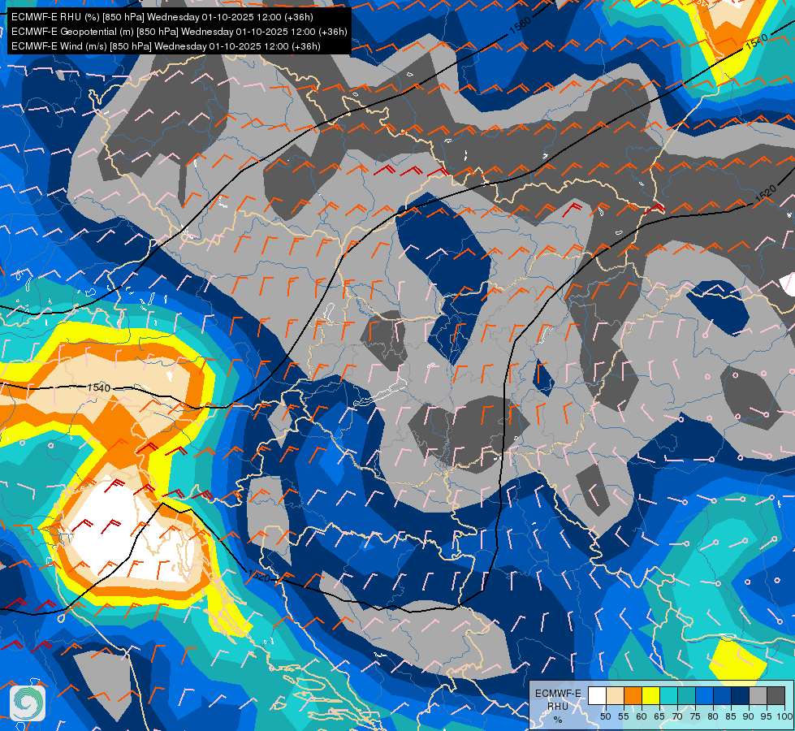Click the legend value 50
The image size is (795, 731).
[605, 716]
